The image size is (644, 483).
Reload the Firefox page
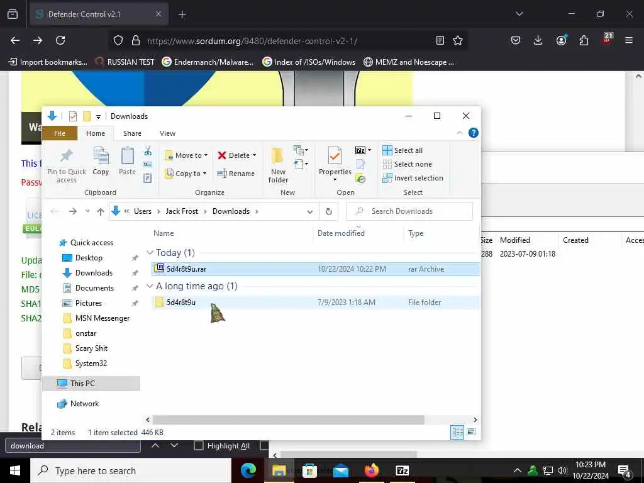pos(60,40)
